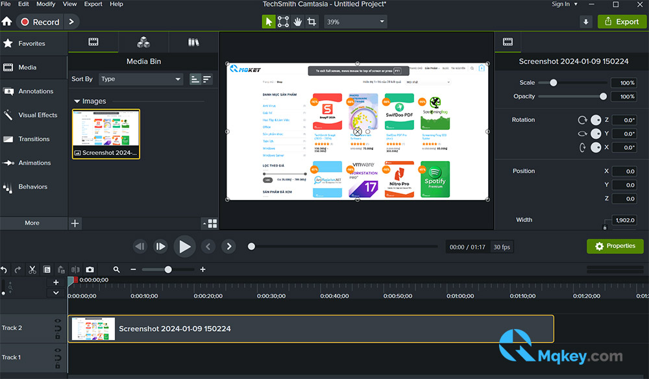Capture a frame with the camera icon
649x379 pixels.
(90, 270)
